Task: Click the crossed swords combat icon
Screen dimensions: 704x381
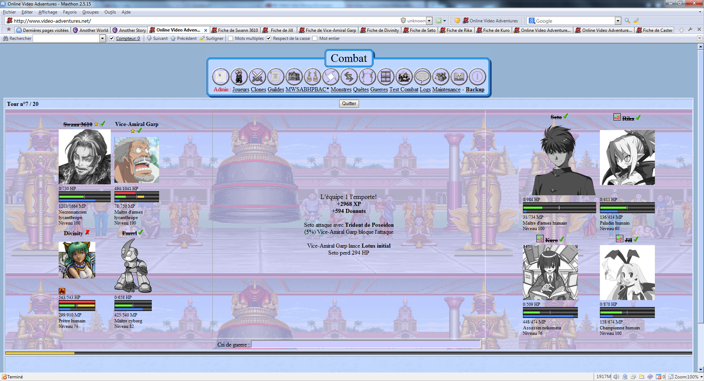Action: [x=257, y=77]
